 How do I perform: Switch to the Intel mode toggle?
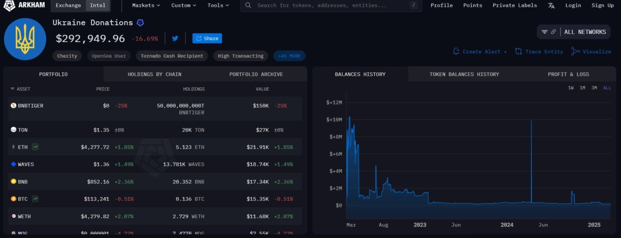[97, 5]
